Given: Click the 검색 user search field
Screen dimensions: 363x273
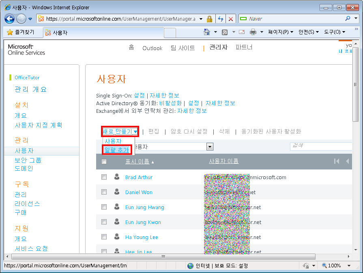Looking at the screenshot, I should 320,146.
